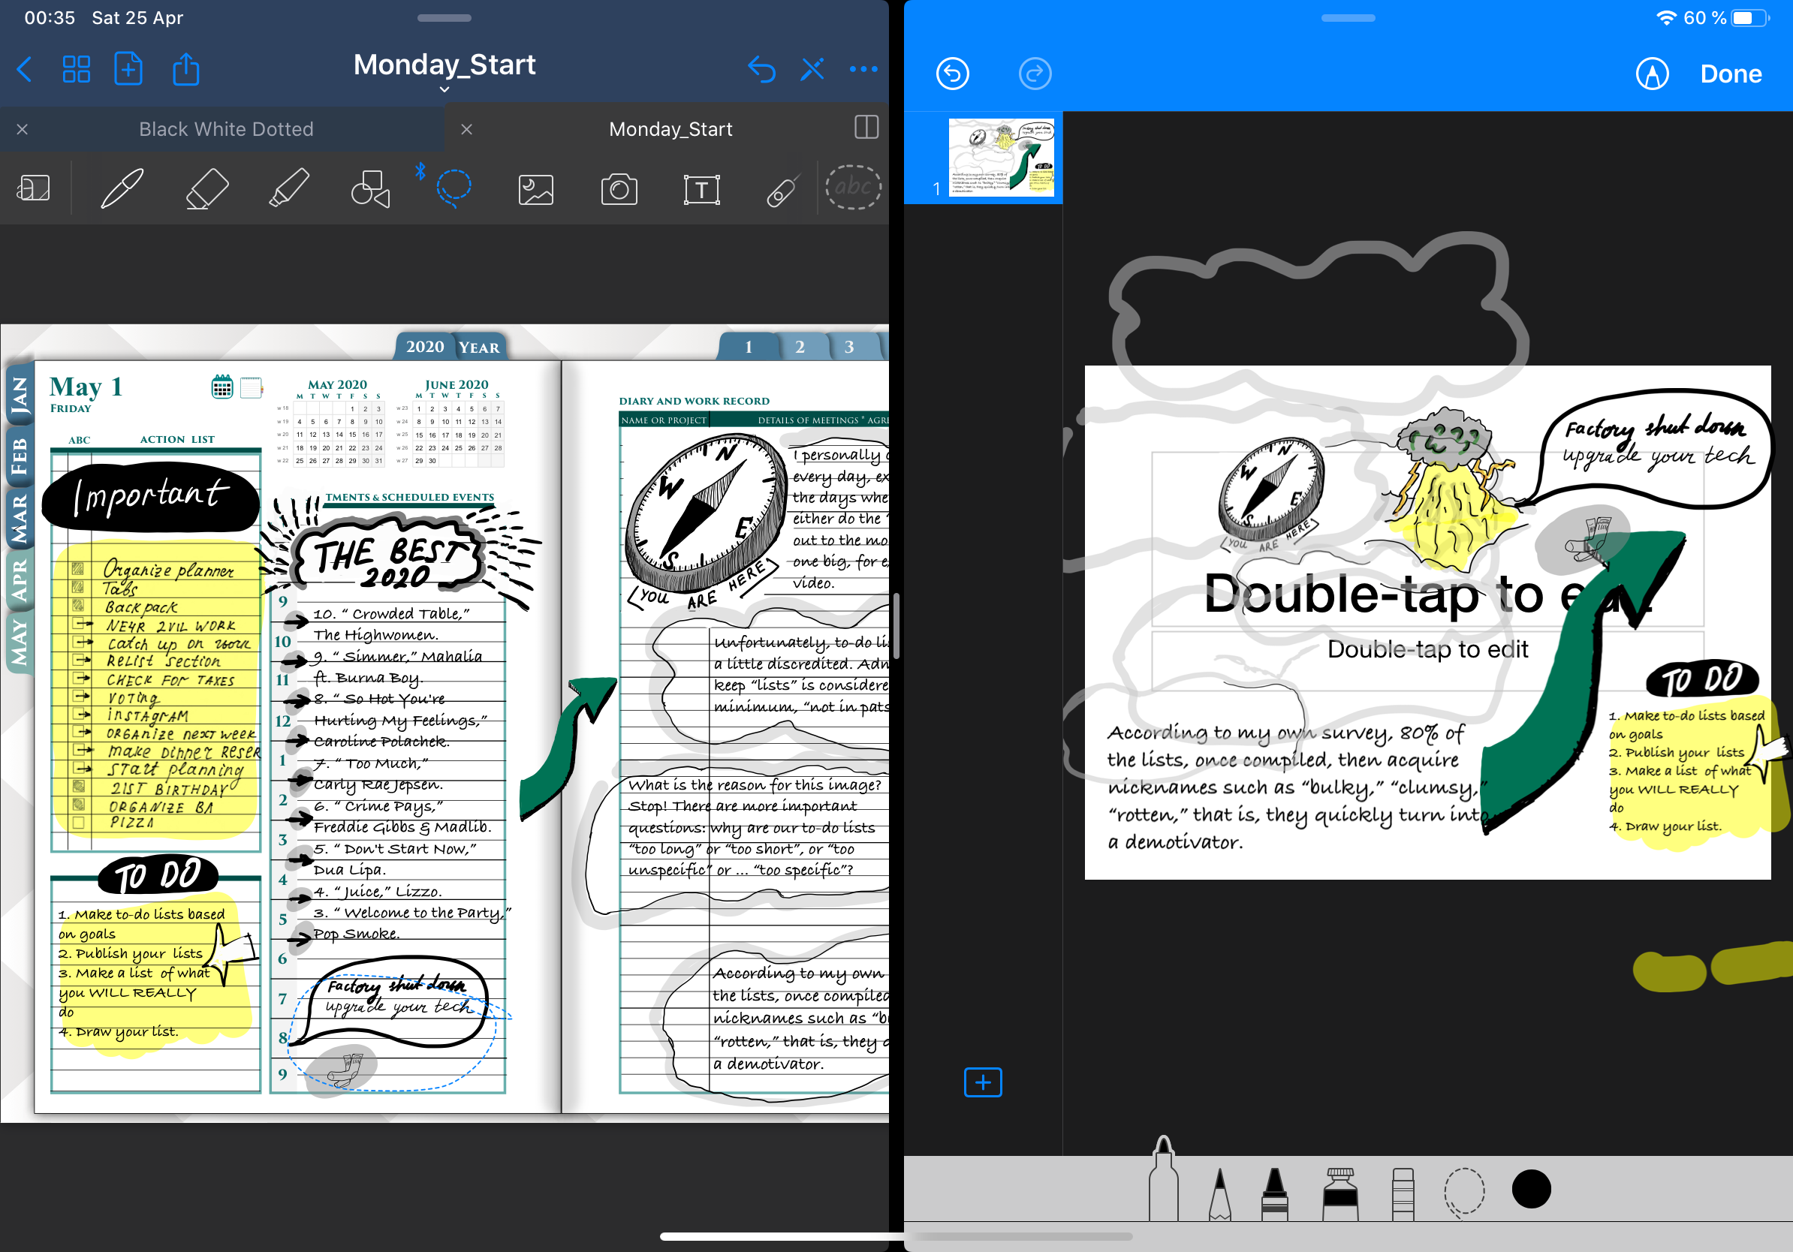Image resolution: width=1793 pixels, height=1252 pixels.
Task: Select the highlighter tool
Action: point(289,188)
